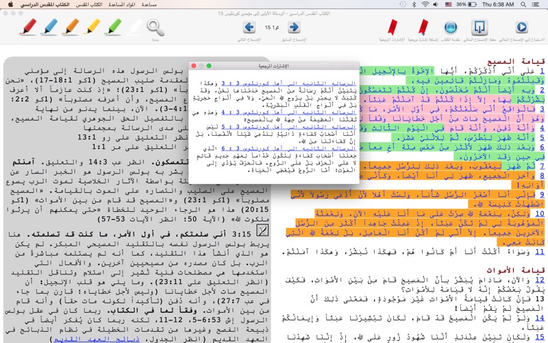Open 2 Corinthians 3:4 reference link
548x343 pixels.
288,113
